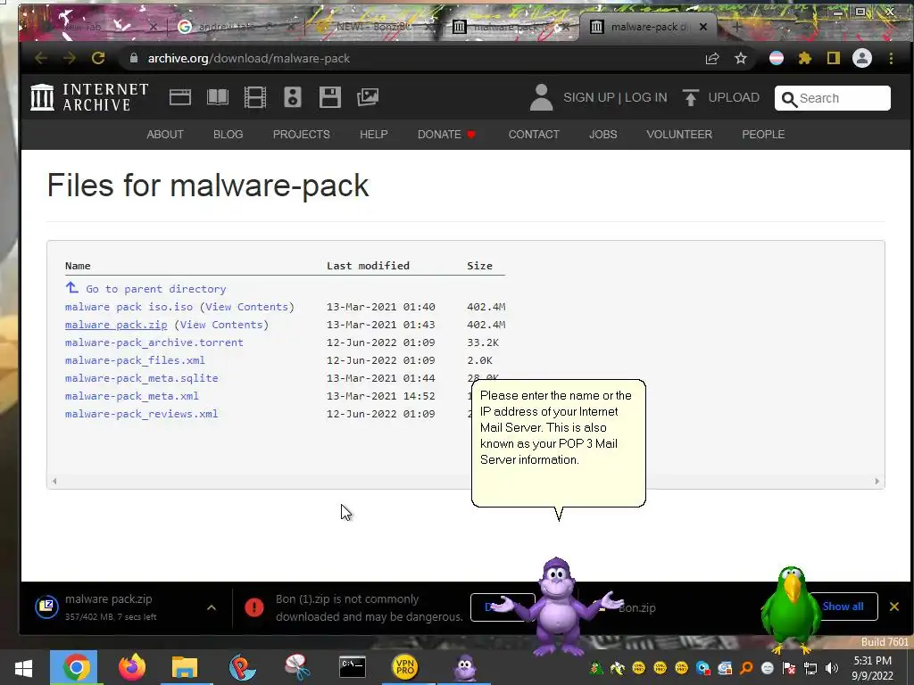
Task: Open the PROJECTS menu item
Action: click(302, 134)
